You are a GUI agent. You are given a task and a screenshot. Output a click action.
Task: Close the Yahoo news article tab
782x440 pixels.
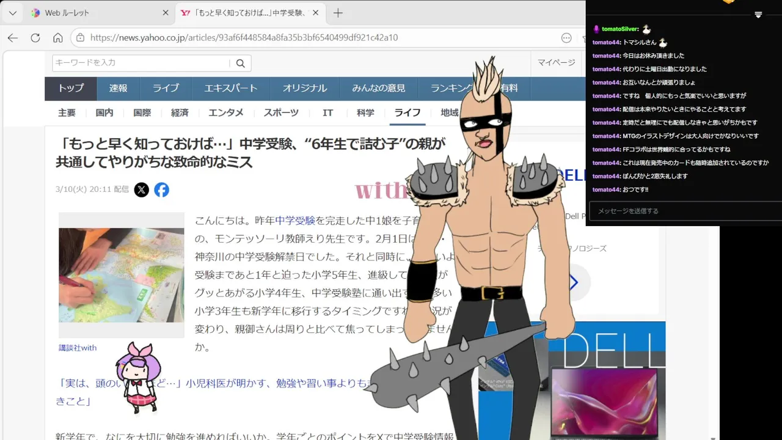[316, 13]
